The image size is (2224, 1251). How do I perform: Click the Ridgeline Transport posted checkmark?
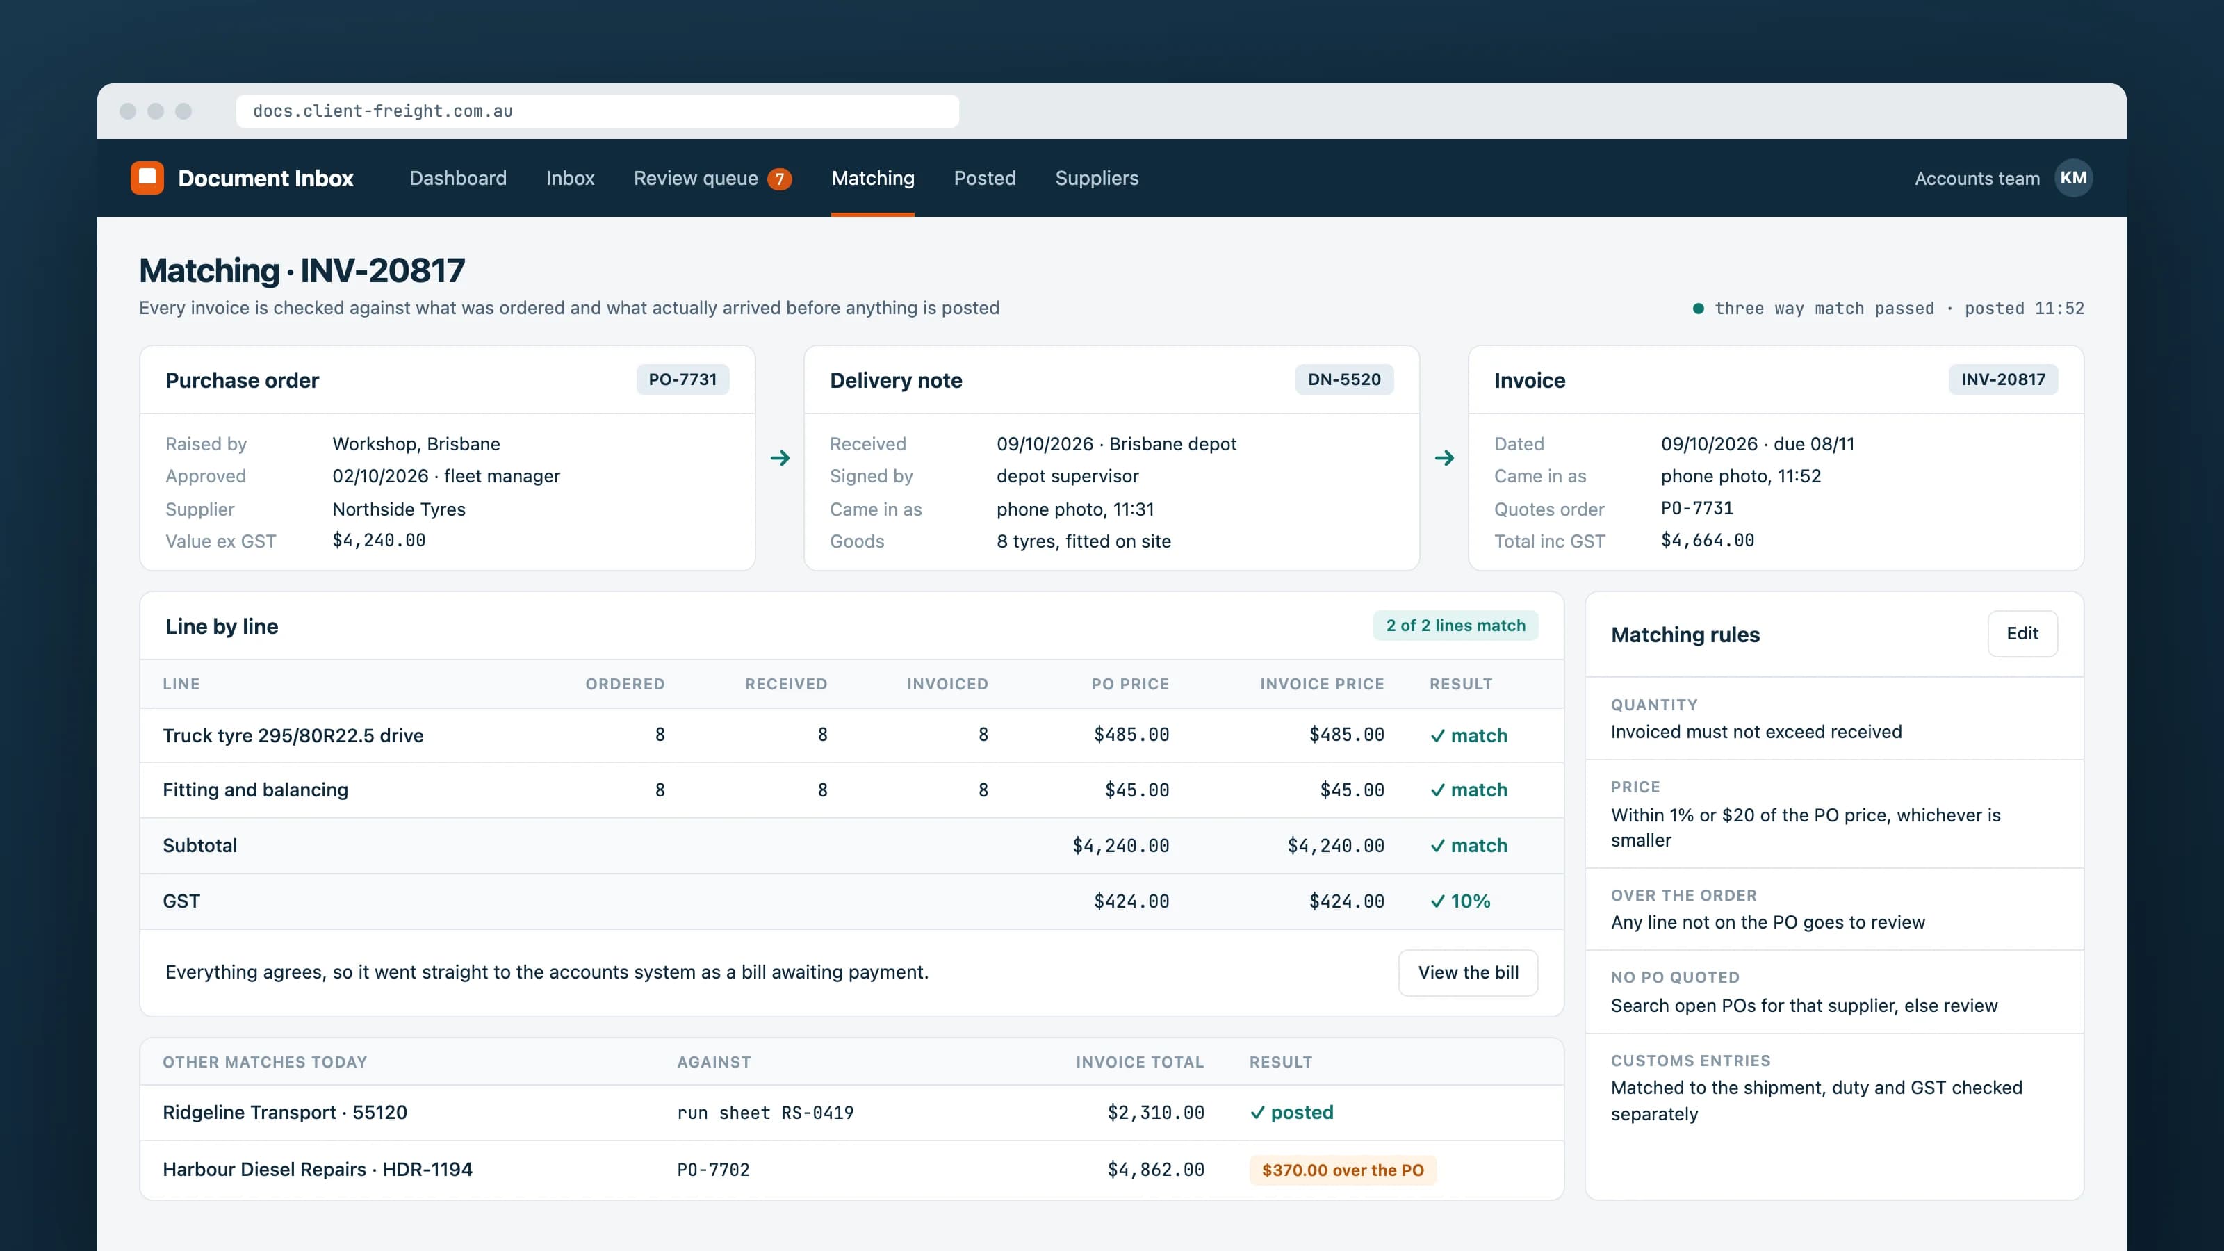(1258, 1113)
